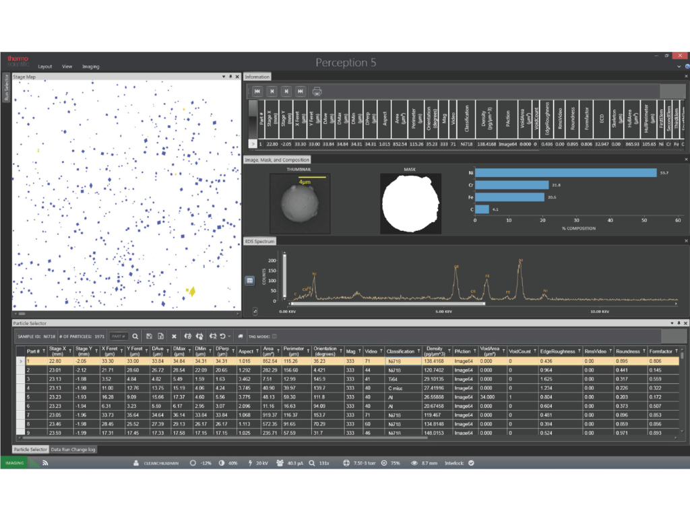This screenshot has width=690, height=517.
Task: Delete selected particle with X icon
Action: (174, 337)
